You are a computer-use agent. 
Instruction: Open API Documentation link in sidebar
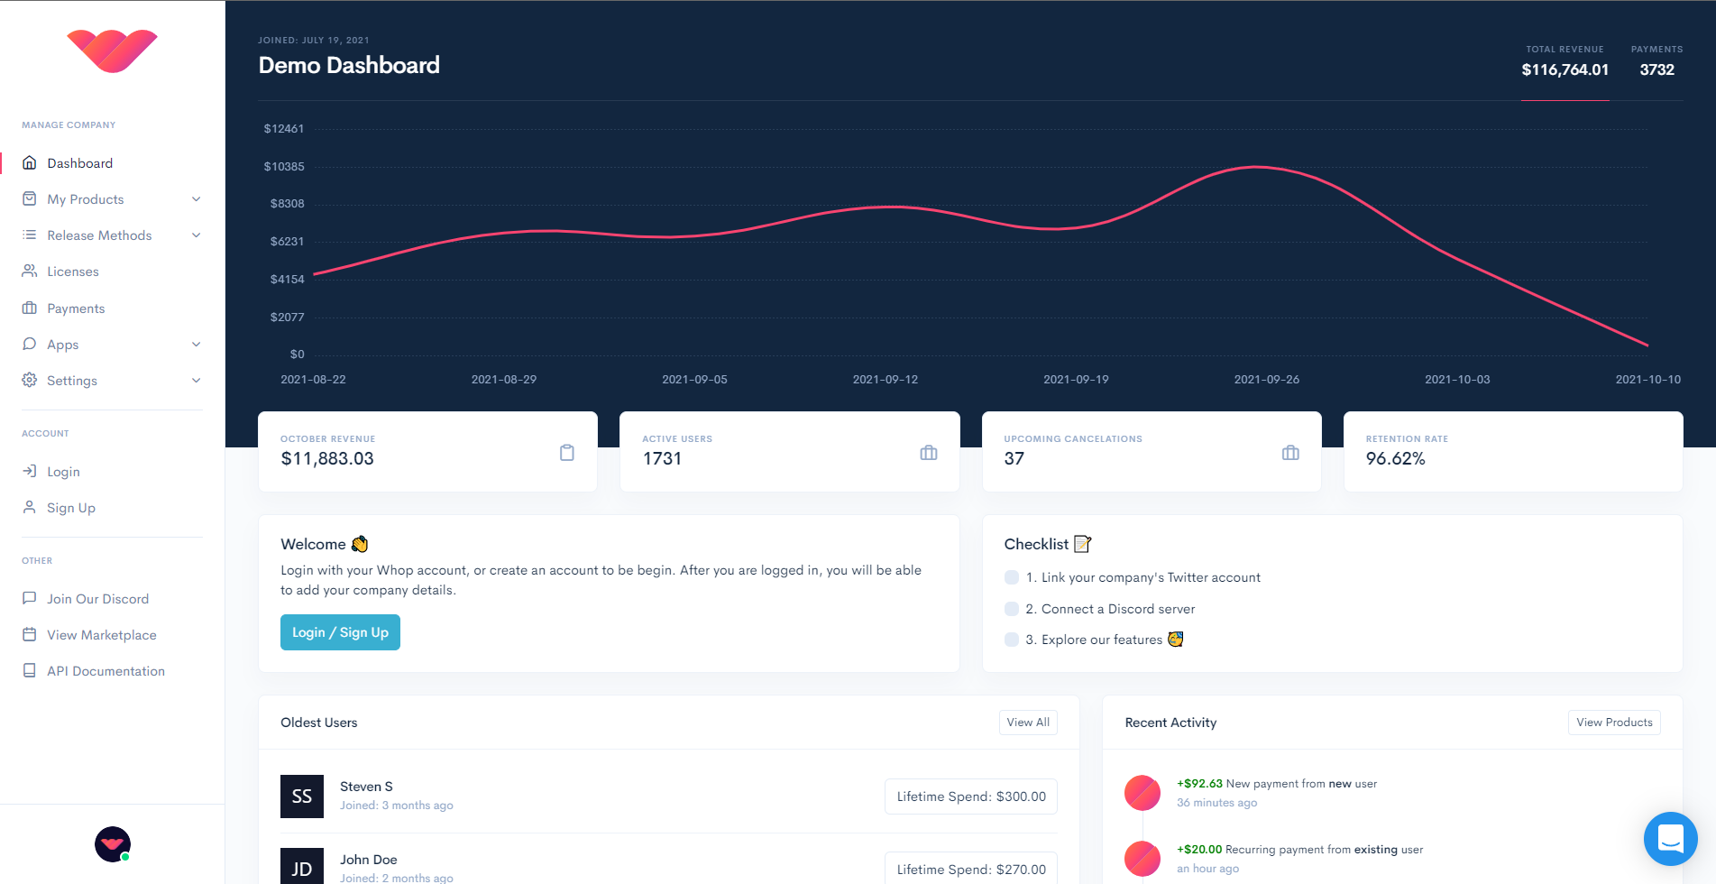pos(106,671)
